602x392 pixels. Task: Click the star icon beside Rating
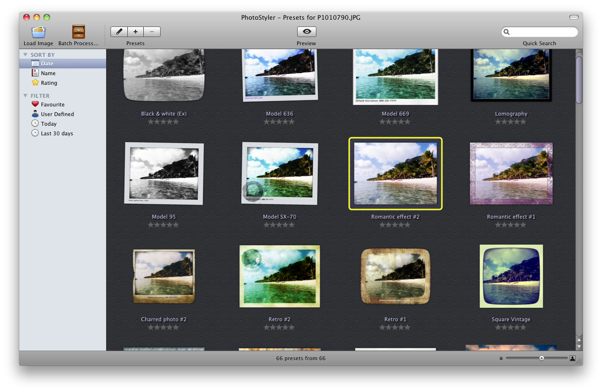35,82
